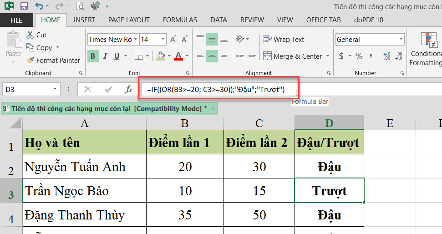
Task: Select cell containing Trần Ngọc Bảo
Action: tap(84, 191)
